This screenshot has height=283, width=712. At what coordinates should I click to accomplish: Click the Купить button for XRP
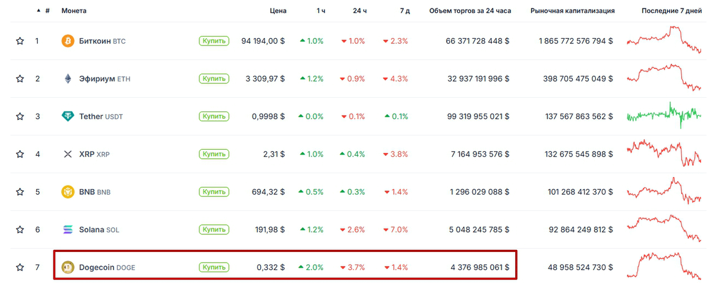pyautogui.click(x=214, y=154)
